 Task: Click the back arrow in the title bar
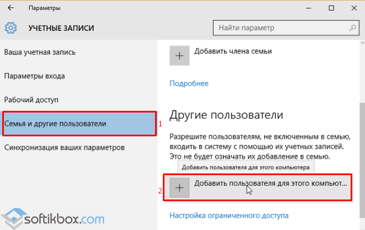click(x=12, y=8)
